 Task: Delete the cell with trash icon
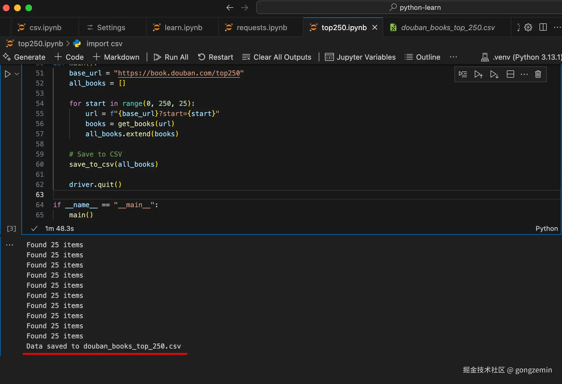538,74
